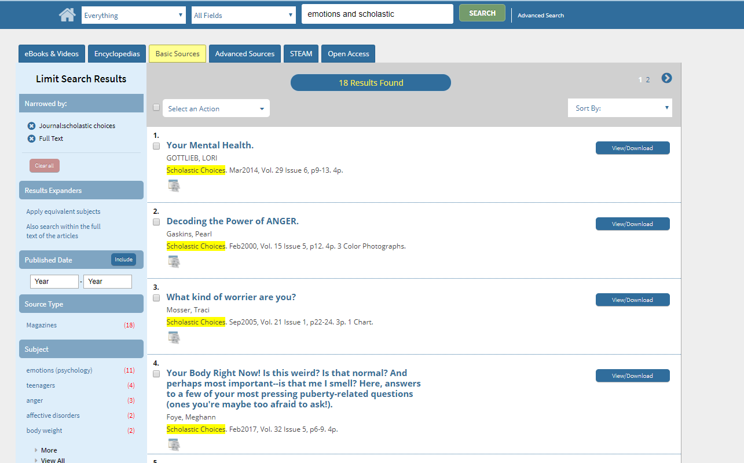Open the Open Access tab
Image resolution: width=744 pixels, height=463 pixels.
click(x=349, y=54)
